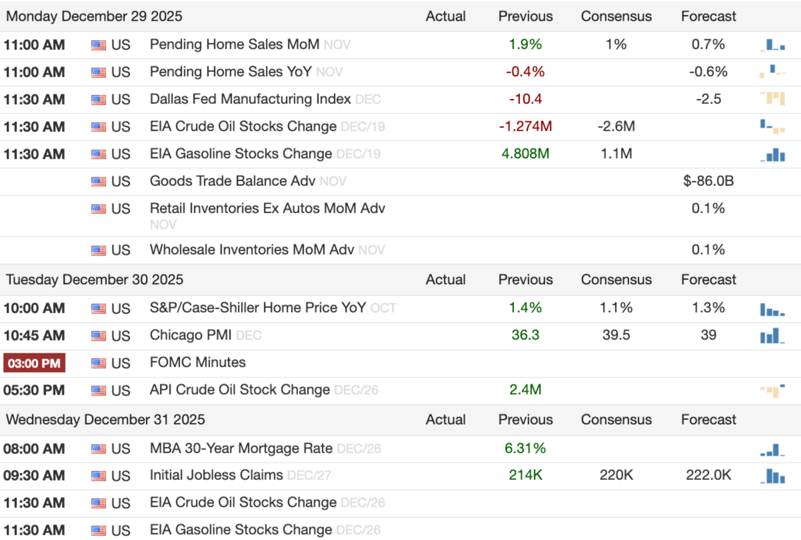Click the Wholesale Inventories MoM Adv link
The width and height of the screenshot is (801, 540).
click(x=252, y=250)
